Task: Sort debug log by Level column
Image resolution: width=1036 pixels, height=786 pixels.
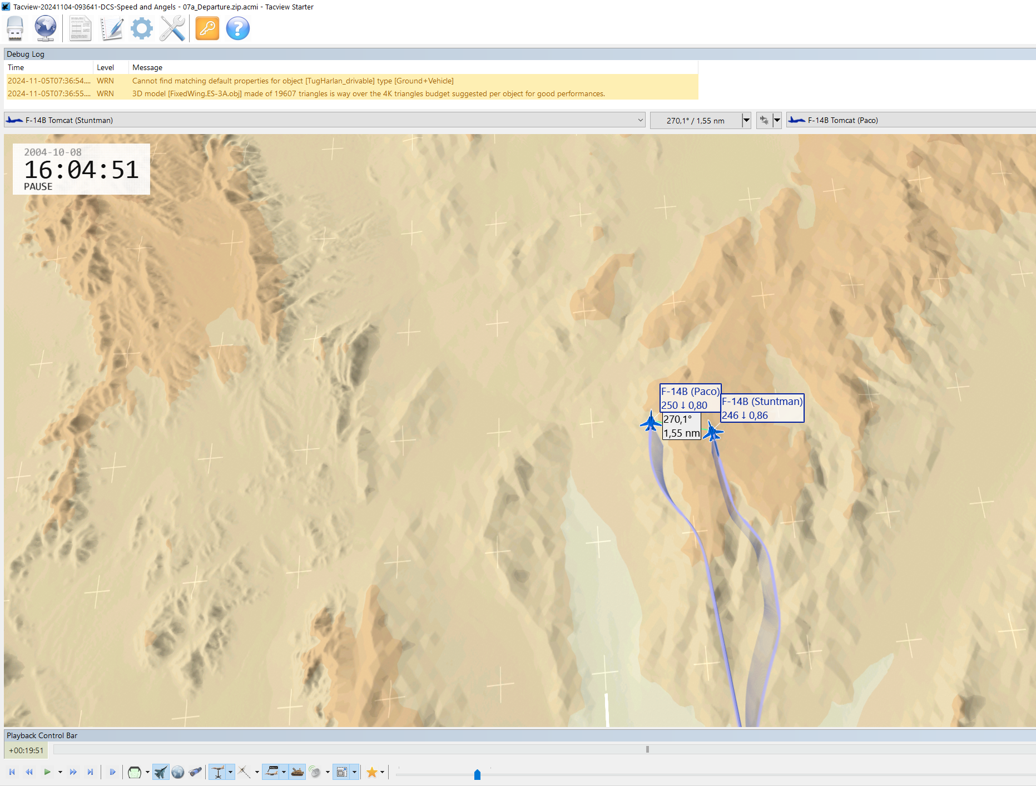Action: pos(111,67)
